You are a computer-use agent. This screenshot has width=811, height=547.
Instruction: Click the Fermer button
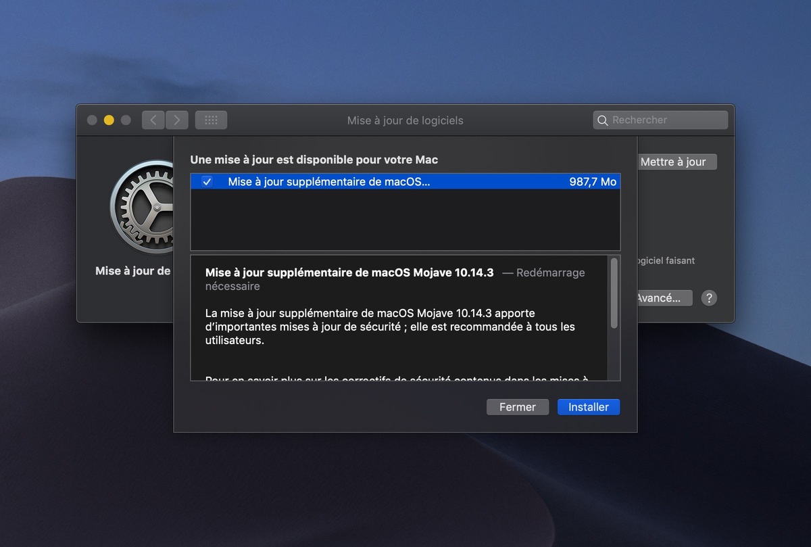[518, 407]
